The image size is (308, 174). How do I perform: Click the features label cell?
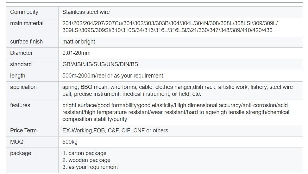tap(32, 113)
